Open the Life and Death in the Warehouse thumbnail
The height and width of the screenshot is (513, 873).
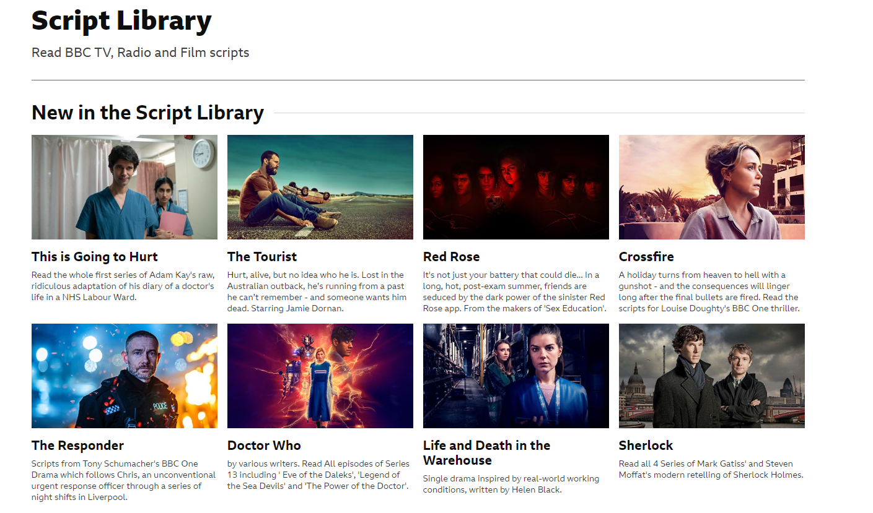(x=516, y=376)
